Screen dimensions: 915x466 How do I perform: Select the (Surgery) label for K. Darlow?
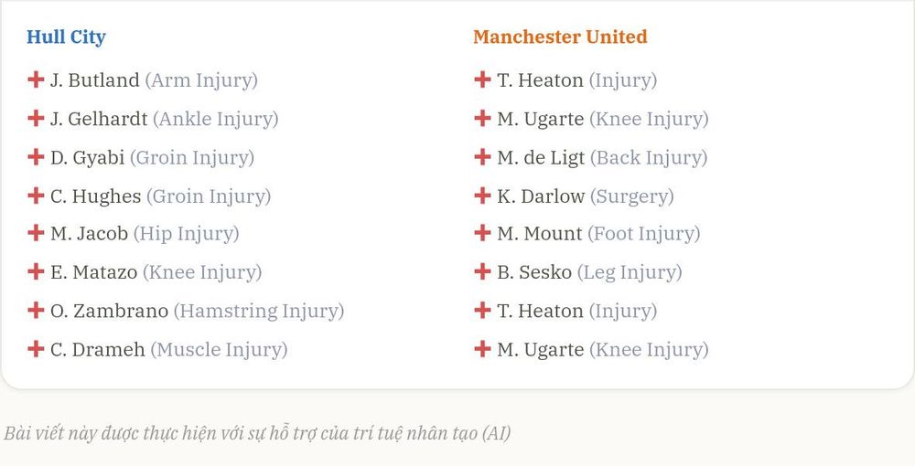point(632,196)
